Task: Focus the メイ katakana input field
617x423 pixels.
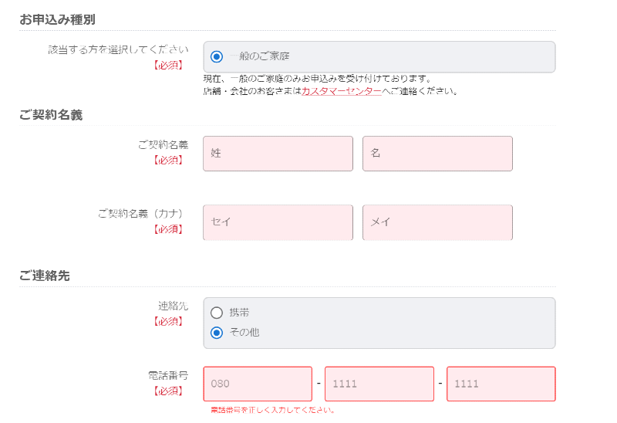Action: click(437, 222)
